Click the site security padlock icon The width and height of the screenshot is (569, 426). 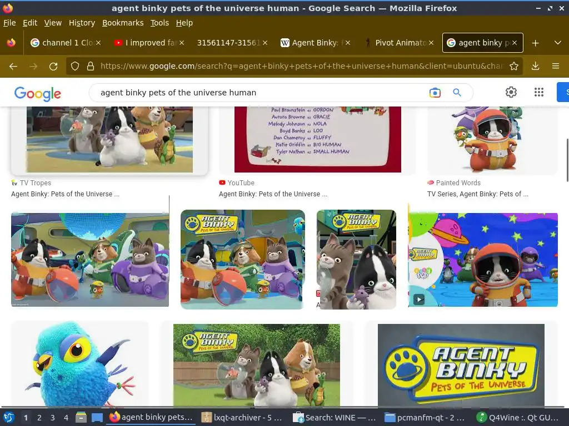(91, 66)
